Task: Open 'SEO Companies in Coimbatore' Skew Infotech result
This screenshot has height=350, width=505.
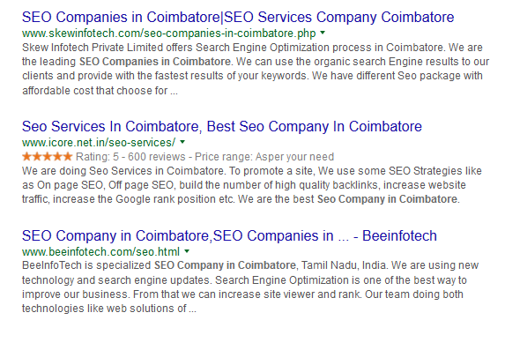Action: (238, 17)
